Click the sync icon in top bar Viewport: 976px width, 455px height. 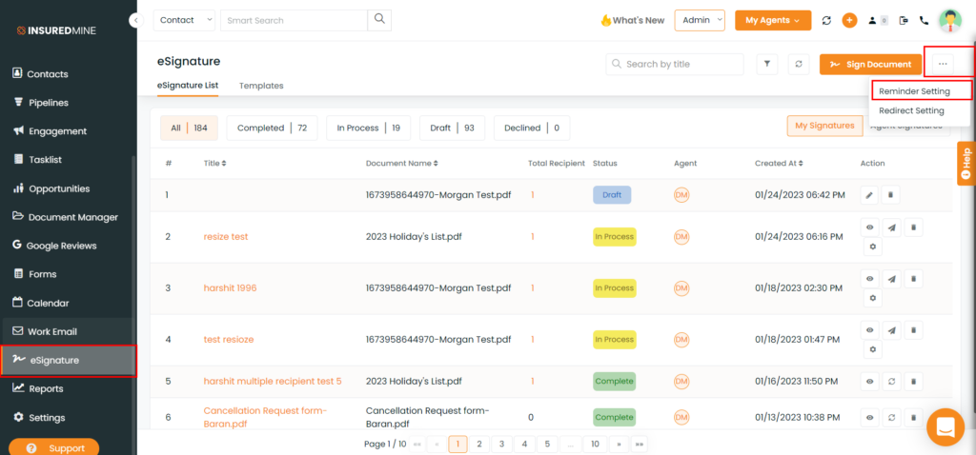(826, 21)
